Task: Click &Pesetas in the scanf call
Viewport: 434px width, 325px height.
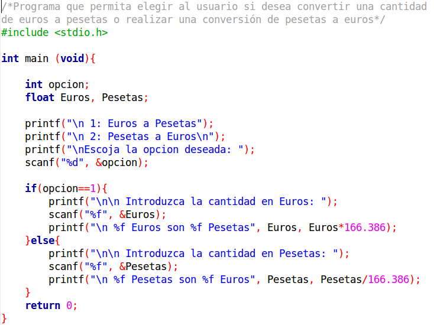Action: (143, 266)
